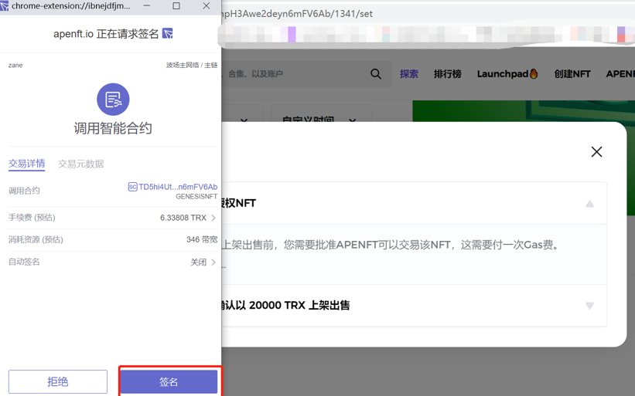Click the GENESISNFT contract name

click(x=196, y=196)
